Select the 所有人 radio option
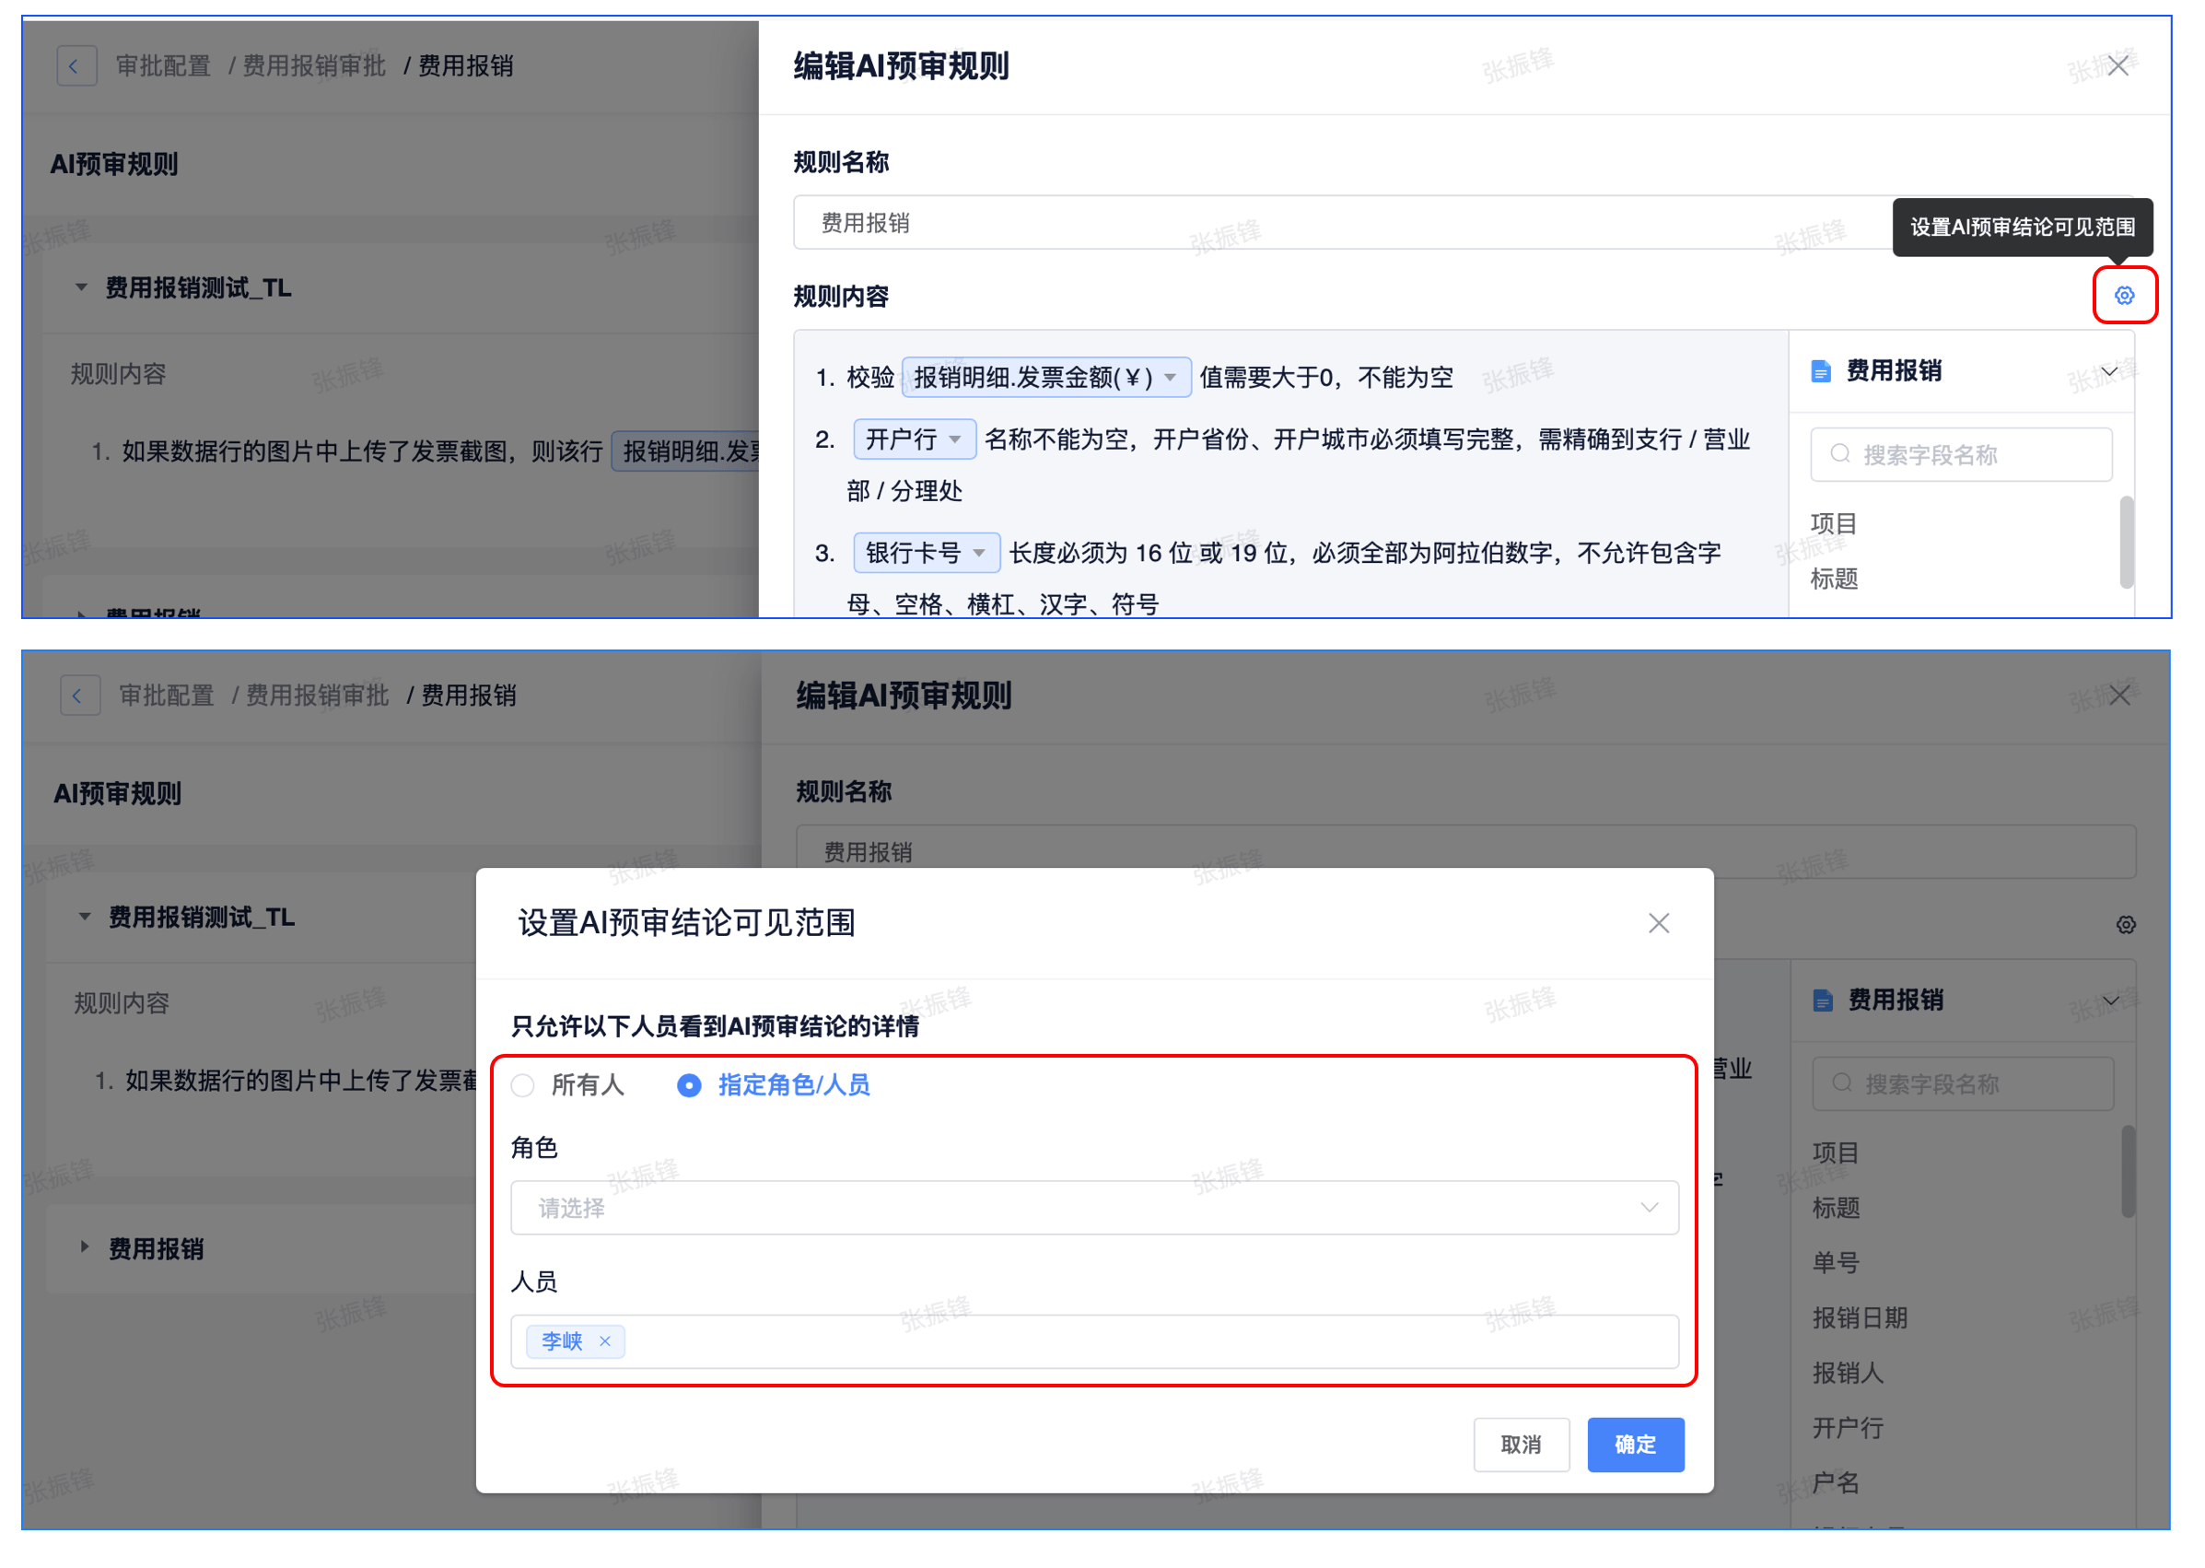The height and width of the screenshot is (1568, 2205). (523, 1085)
